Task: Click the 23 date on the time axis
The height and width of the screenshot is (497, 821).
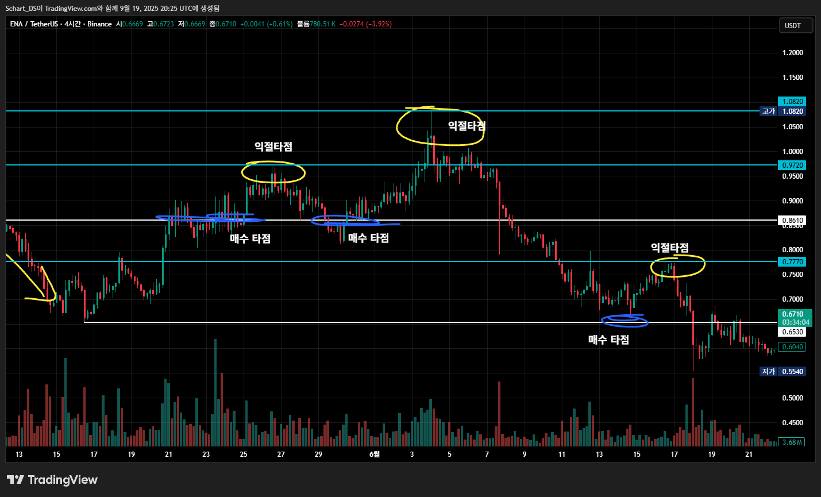Action: [206, 454]
